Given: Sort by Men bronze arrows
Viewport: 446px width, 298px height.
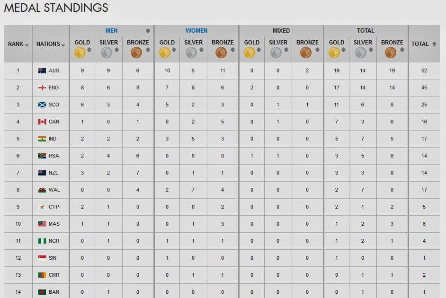Looking at the screenshot, I should (148, 50).
